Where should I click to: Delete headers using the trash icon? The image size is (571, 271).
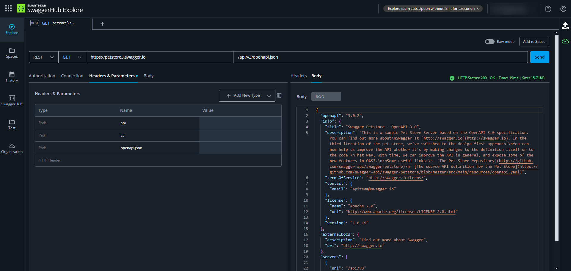(279, 95)
